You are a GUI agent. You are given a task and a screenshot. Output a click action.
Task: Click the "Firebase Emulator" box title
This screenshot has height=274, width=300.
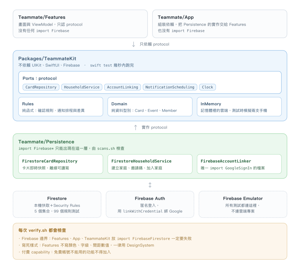243,199
